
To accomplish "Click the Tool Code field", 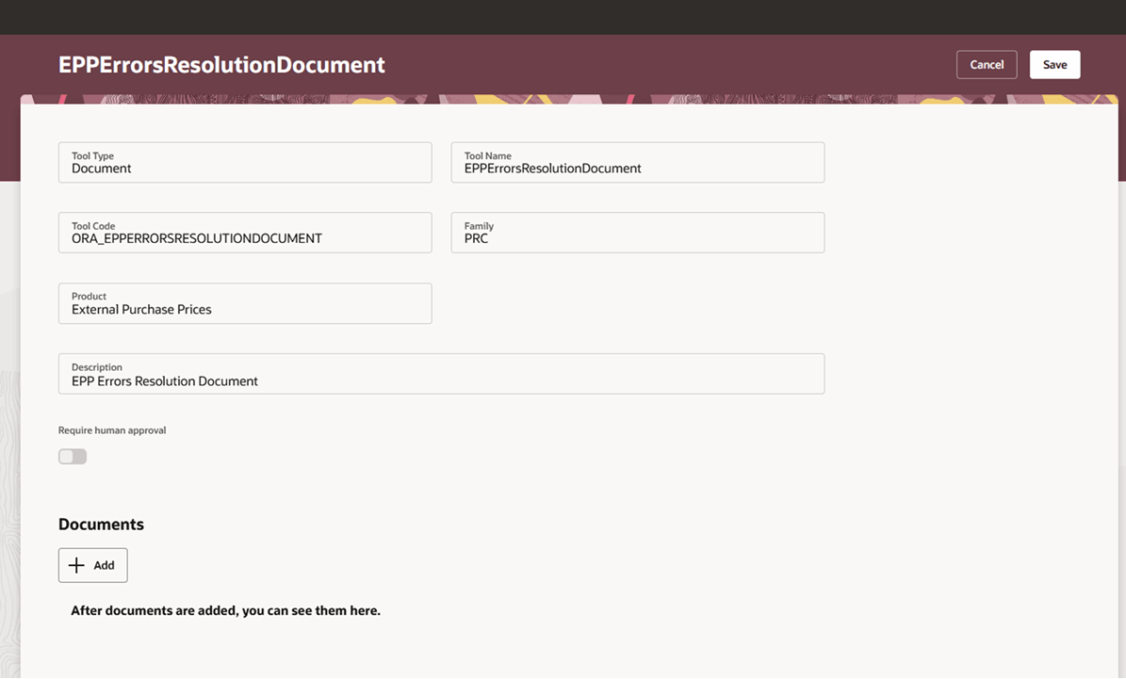I will 245,233.
